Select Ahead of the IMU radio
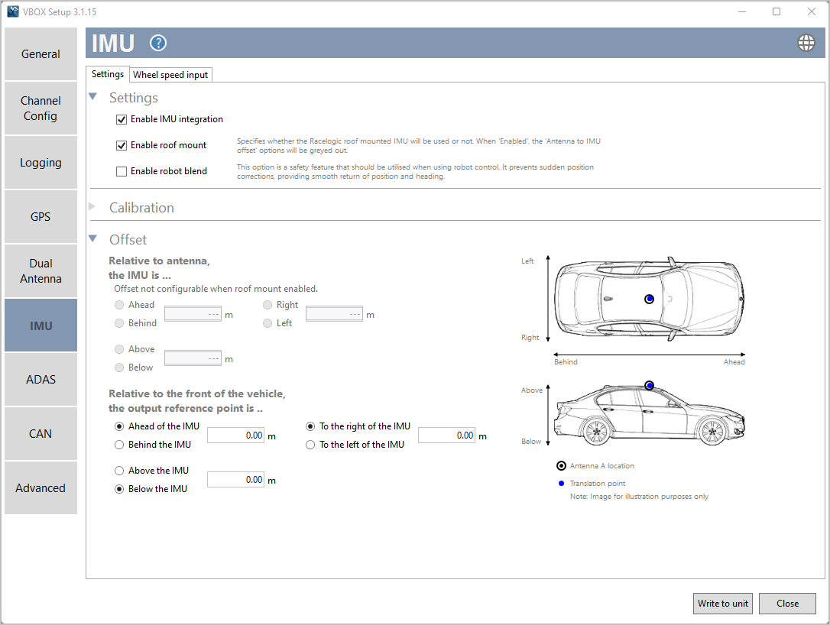 119,426
